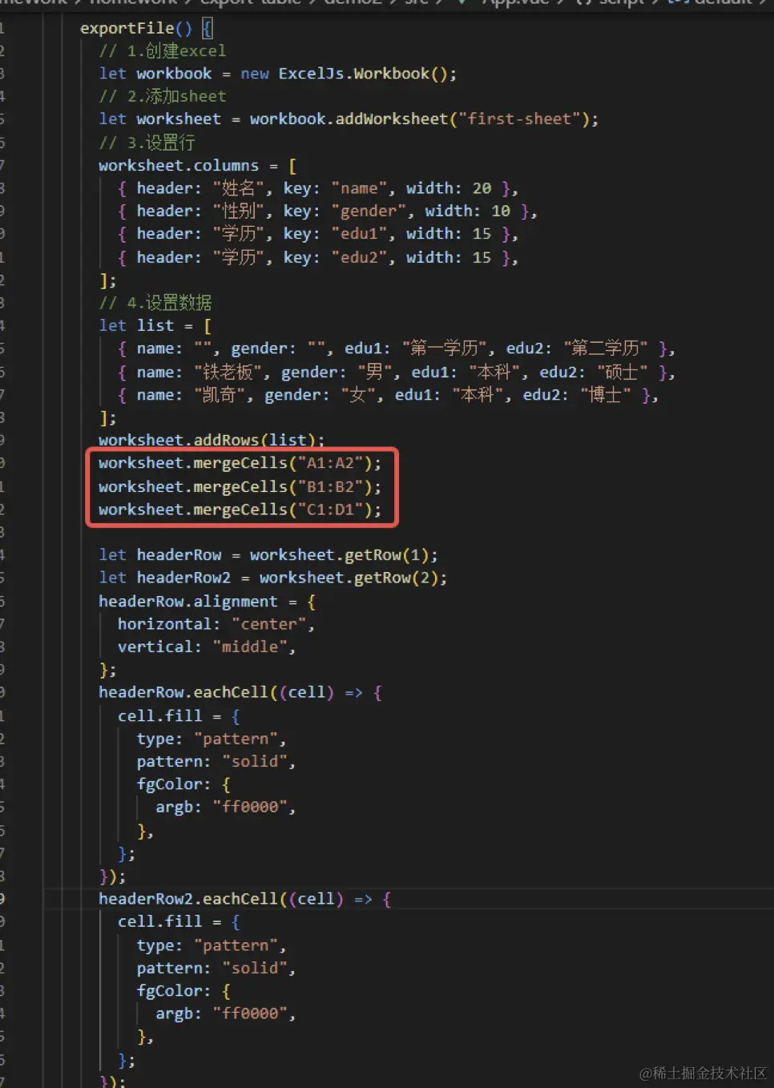Click the "姓名" header string
Viewport: 774px width, 1088px height.
tap(238, 188)
